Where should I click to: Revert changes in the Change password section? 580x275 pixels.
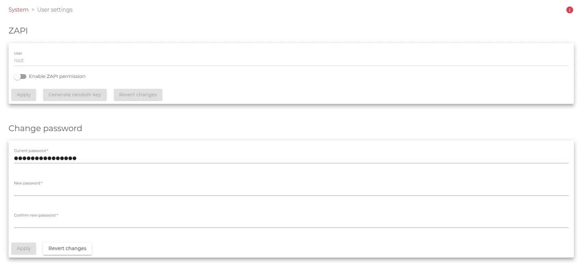(x=67, y=248)
